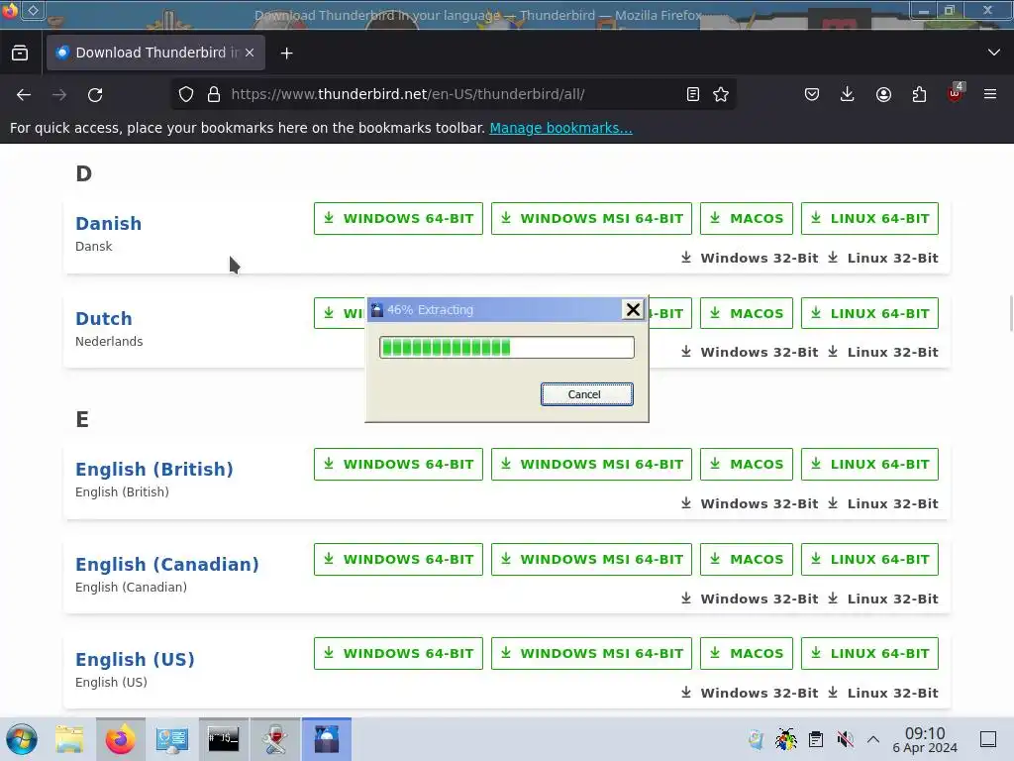Open the Firefox View icon beside the tab
Screen dimensions: 1014x761
pyautogui.click(x=20, y=53)
